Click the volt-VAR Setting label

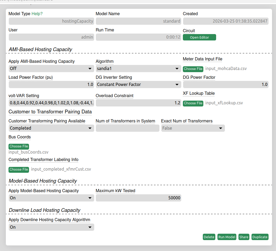24,96
